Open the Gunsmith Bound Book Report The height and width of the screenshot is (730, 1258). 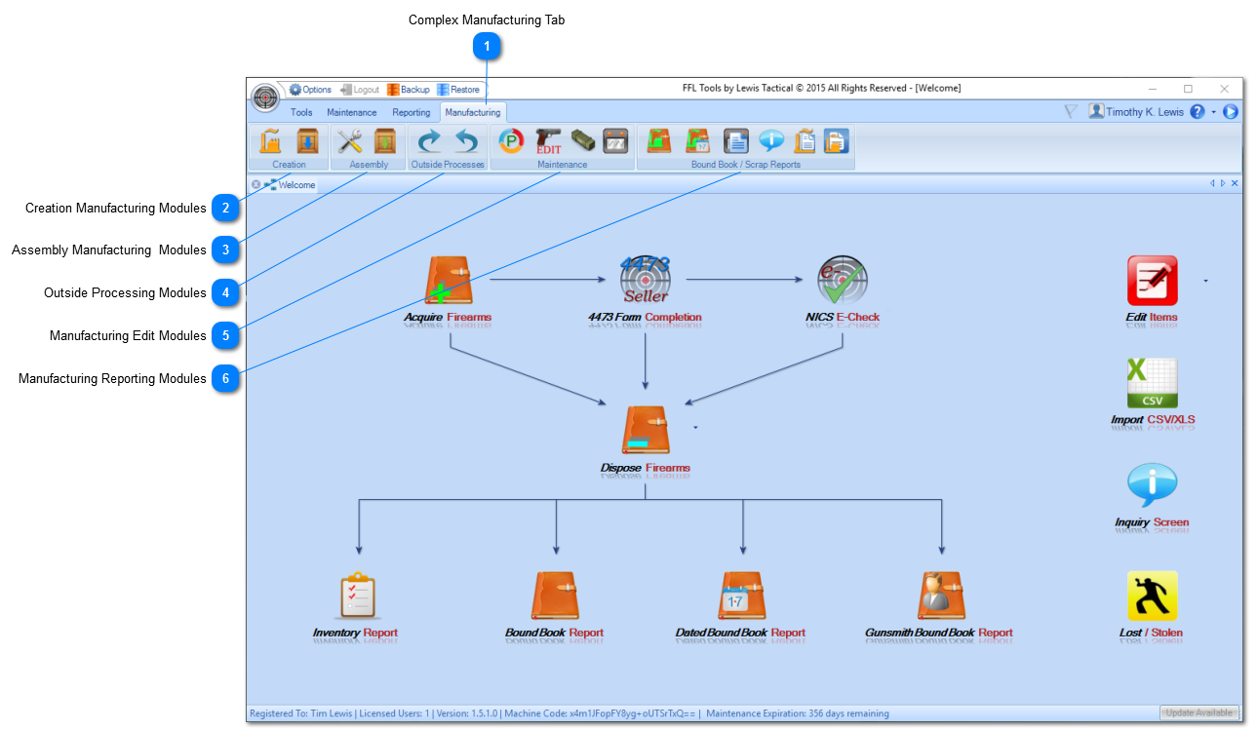939,605
